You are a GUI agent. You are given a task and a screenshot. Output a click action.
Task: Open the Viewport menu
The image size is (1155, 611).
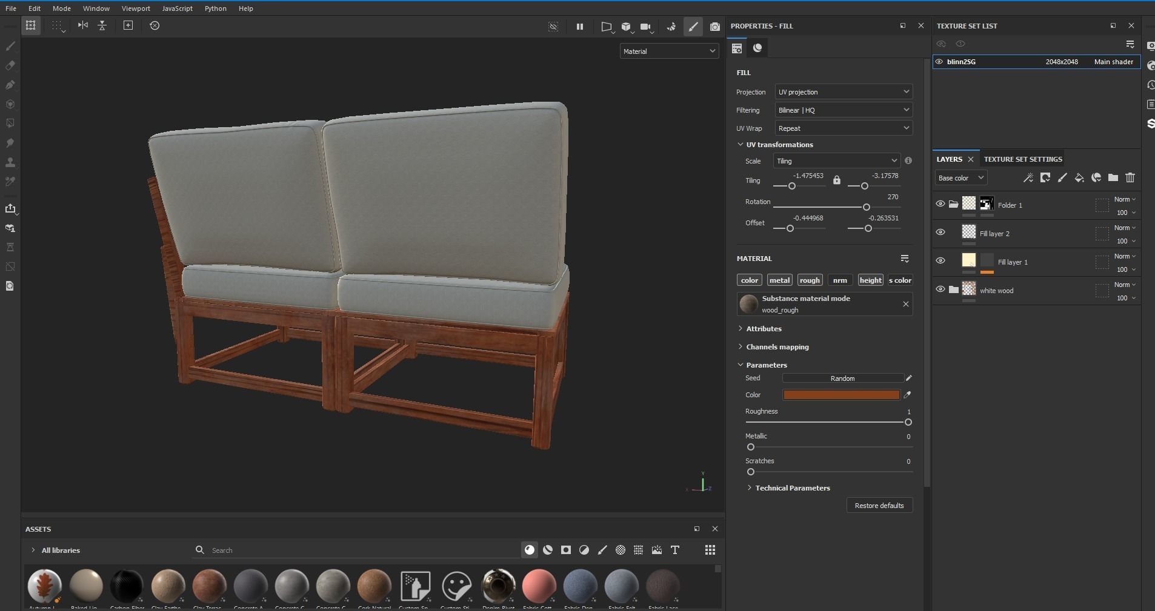pyautogui.click(x=136, y=8)
